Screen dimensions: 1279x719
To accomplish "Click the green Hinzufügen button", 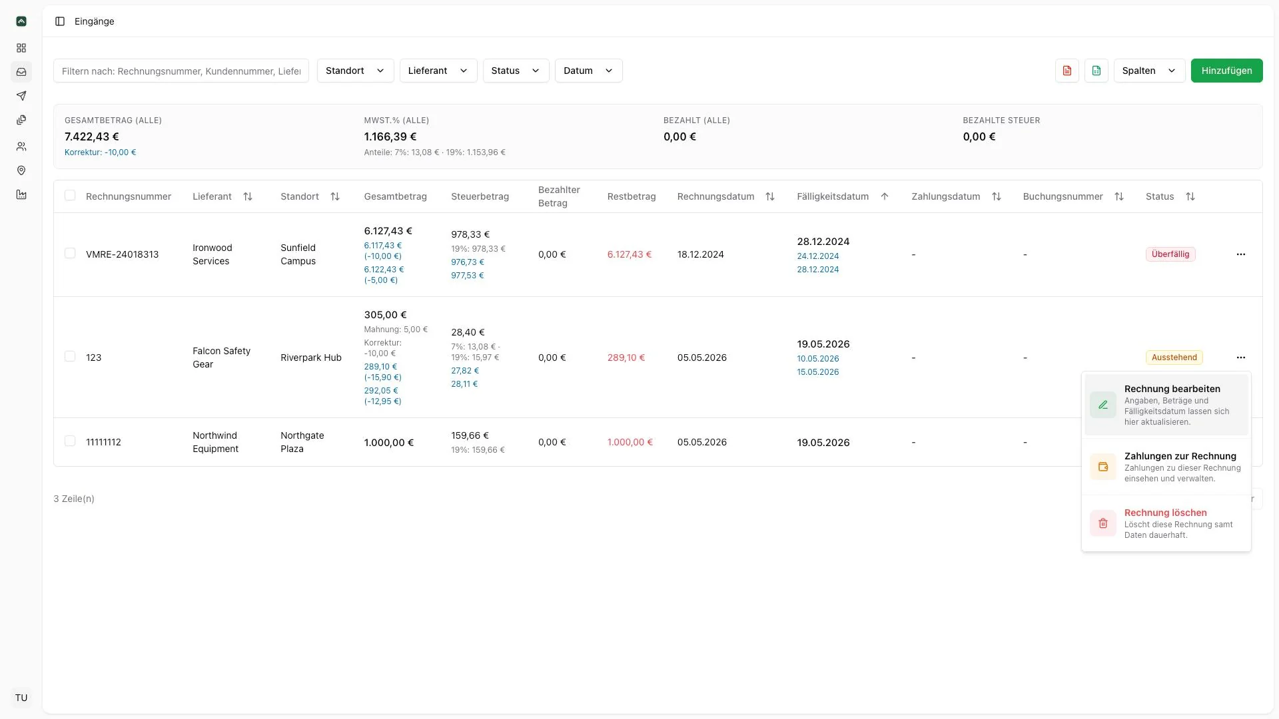I will pos(1226,71).
